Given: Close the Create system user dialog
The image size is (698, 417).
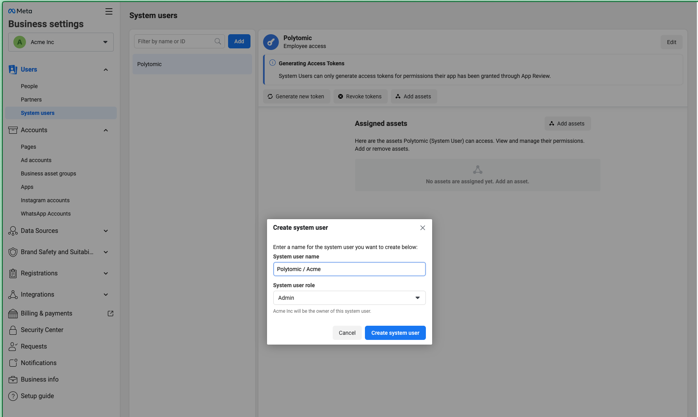Looking at the screenshot, I should 423,228.
